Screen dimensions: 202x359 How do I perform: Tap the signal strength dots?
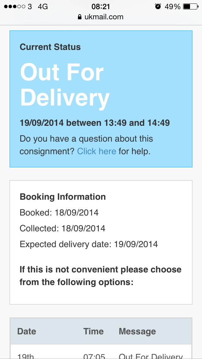click(x=15, y=7)
